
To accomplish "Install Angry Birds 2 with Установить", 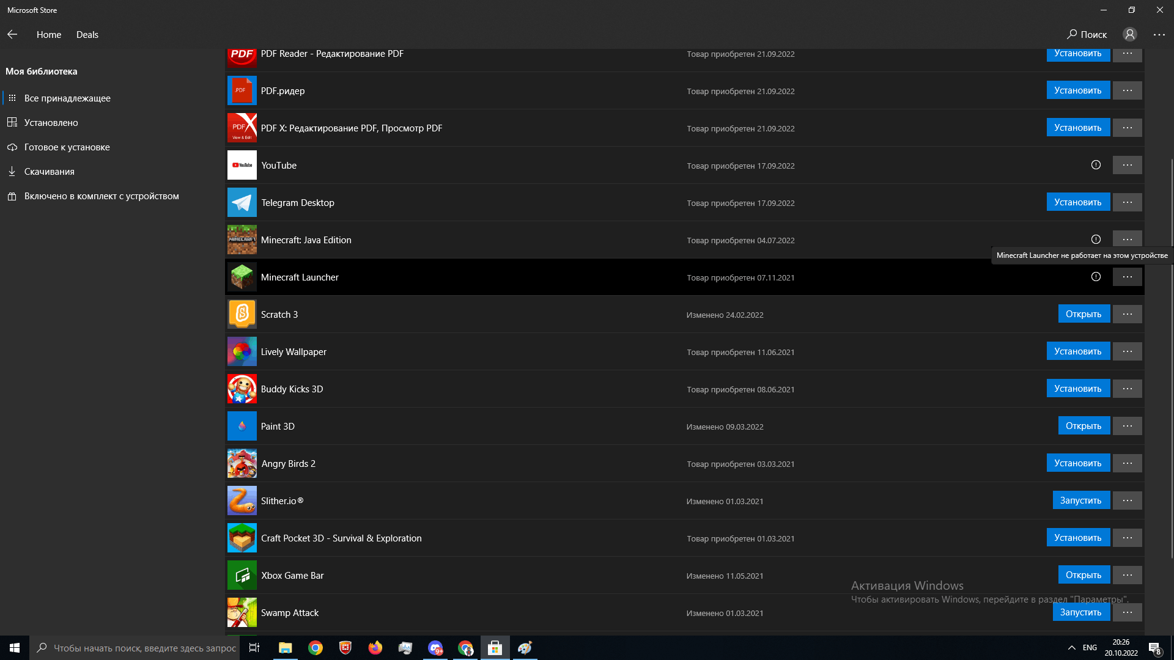I will (1078, 463).
